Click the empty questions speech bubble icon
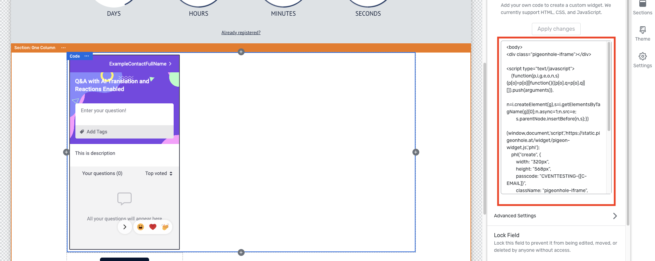The width and height of the screenshot is (655, 261). point(125,199)
